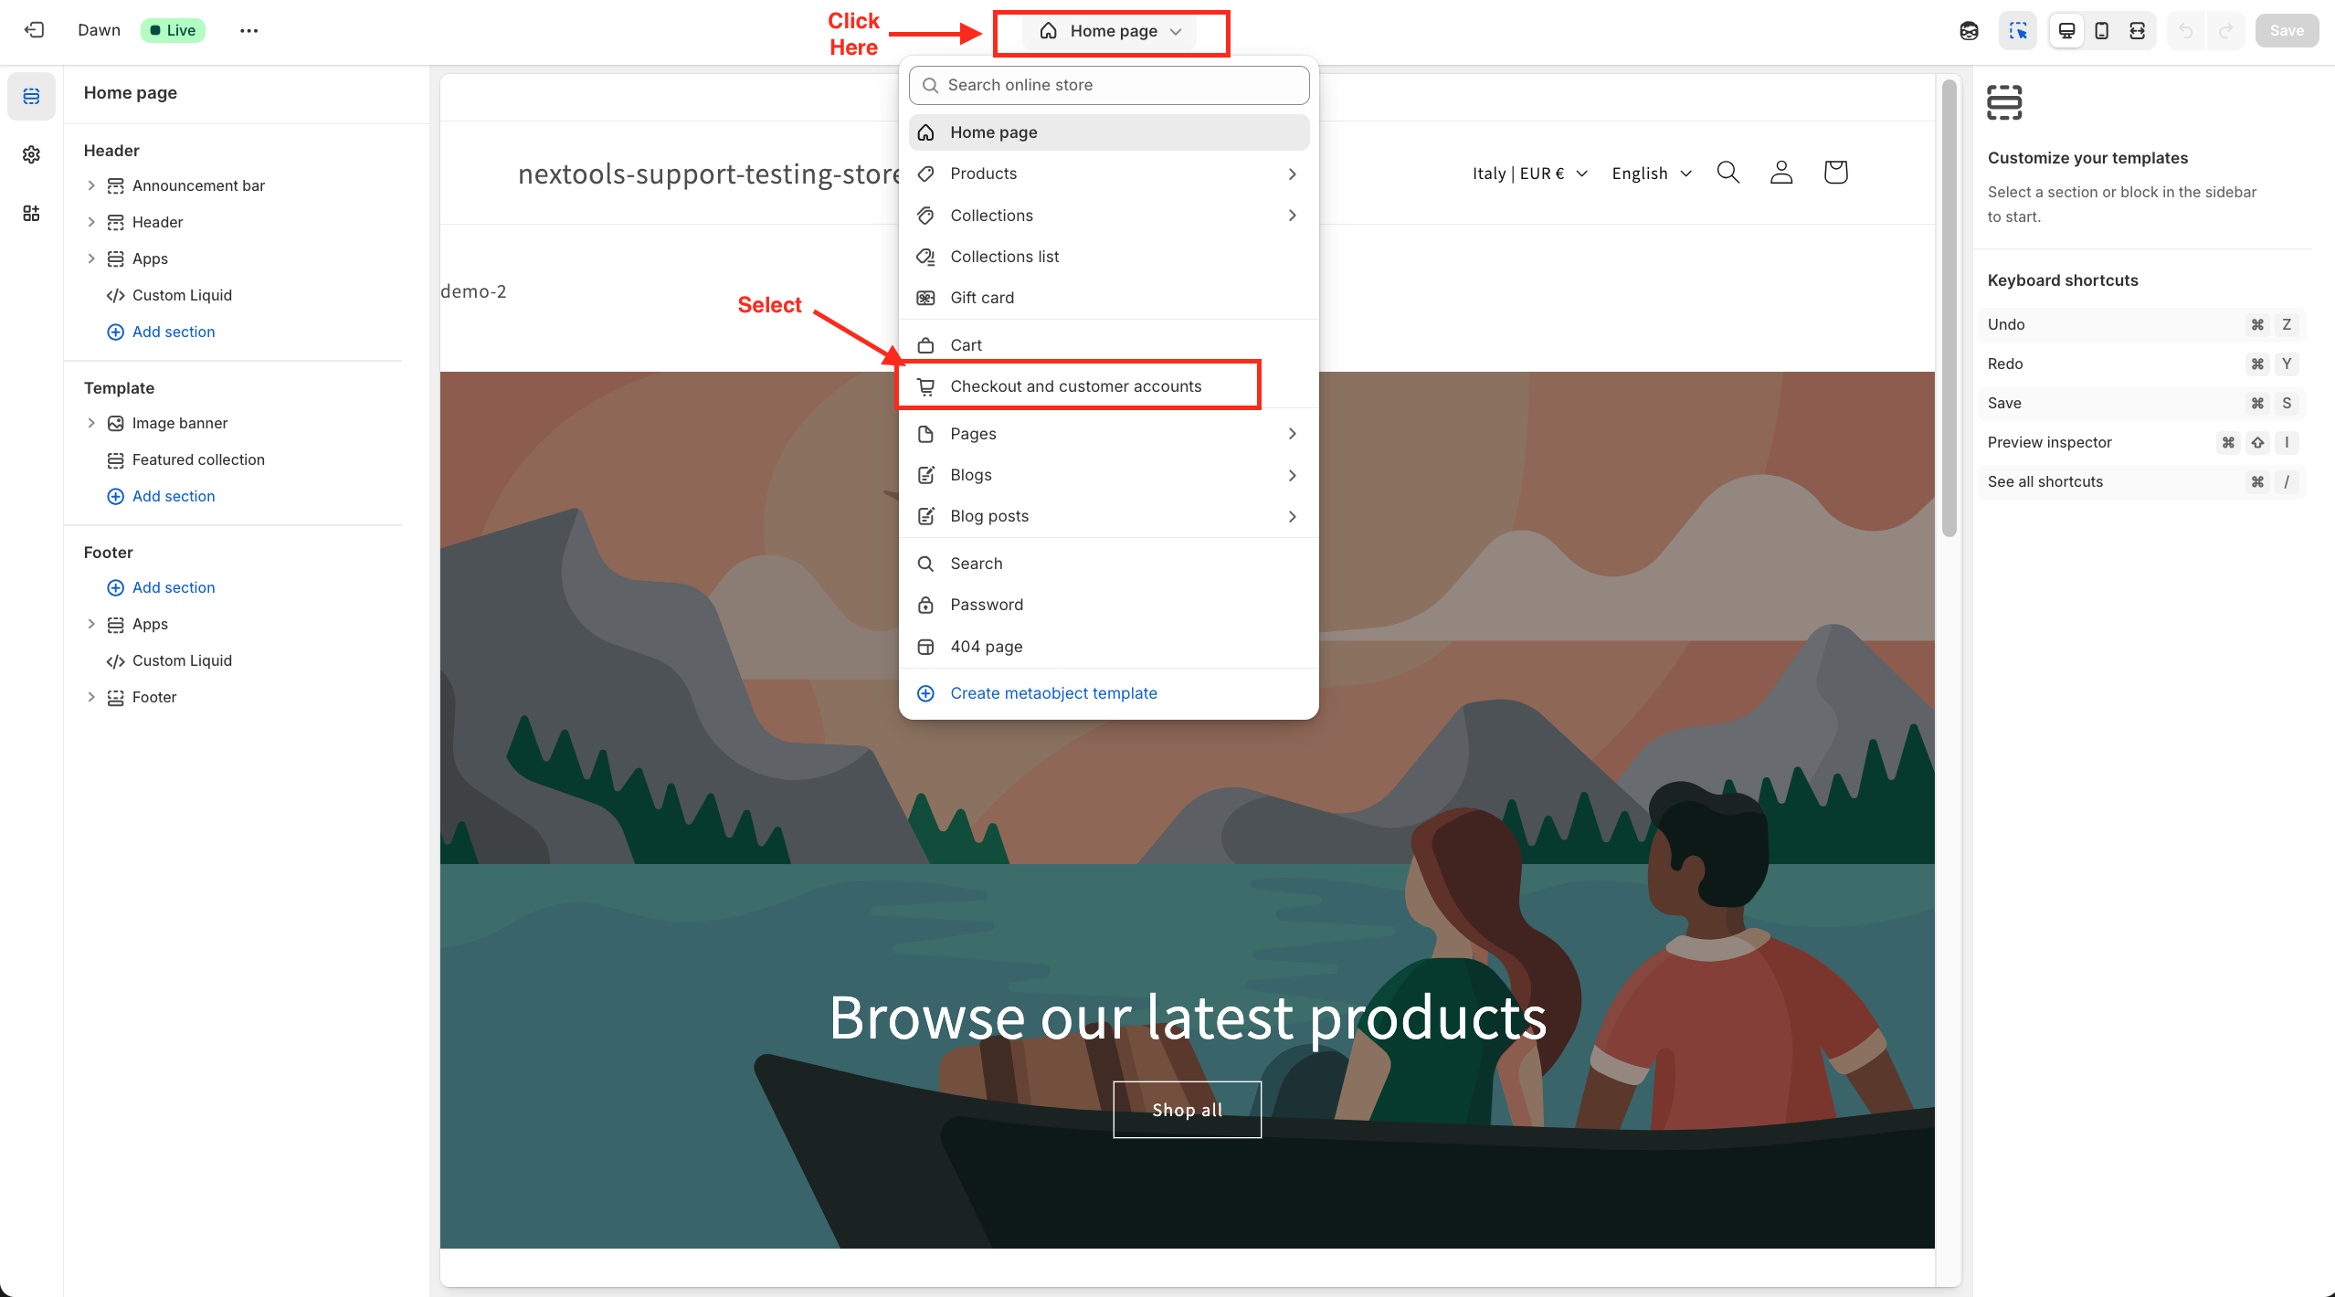Click the exit editor back icon

point(34,30)
